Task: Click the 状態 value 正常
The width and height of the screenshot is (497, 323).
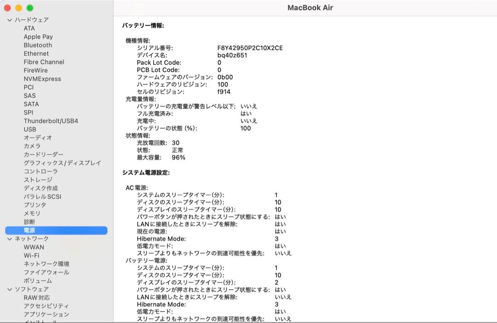Action: [178, 150]
